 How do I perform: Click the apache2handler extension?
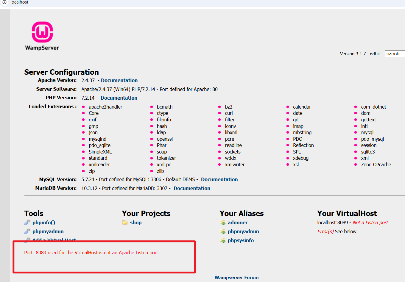(x=105, y=107)
